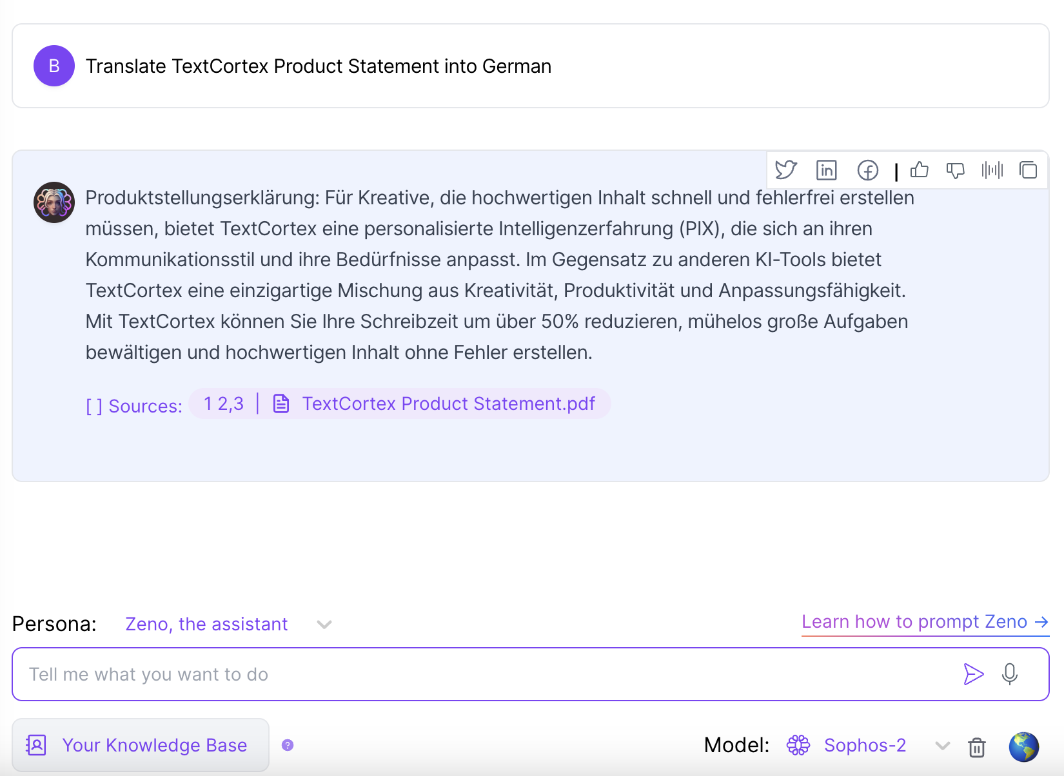Start voice input with the microphone
The height and width of the screenshot is (776, 1064).
[x=1010, y=674]
